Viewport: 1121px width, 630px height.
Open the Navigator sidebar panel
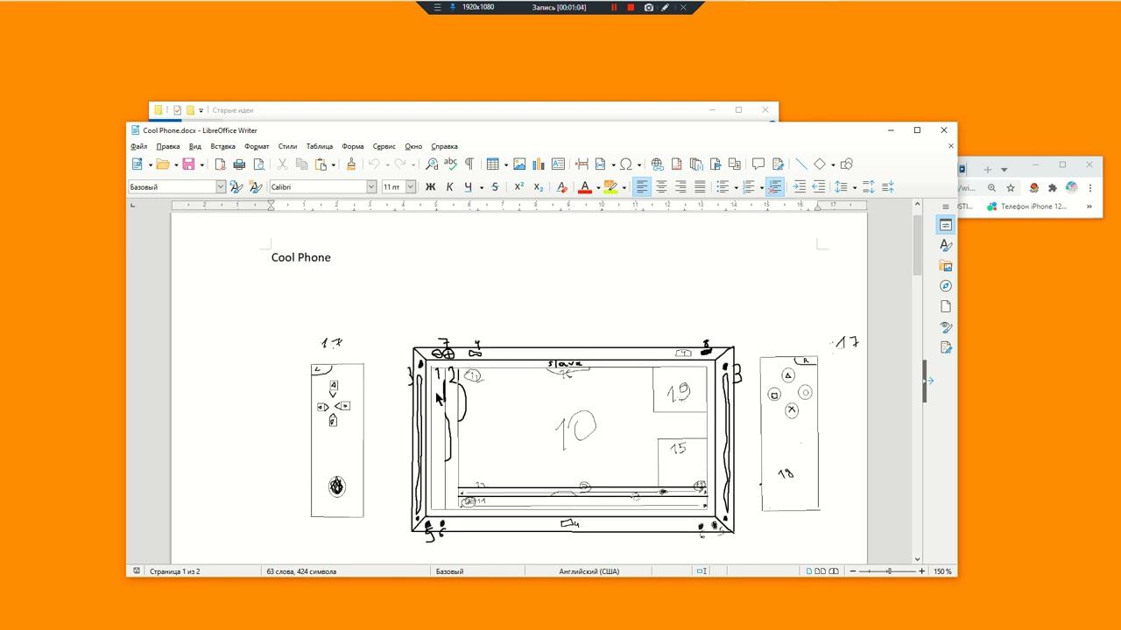point(946,286)
